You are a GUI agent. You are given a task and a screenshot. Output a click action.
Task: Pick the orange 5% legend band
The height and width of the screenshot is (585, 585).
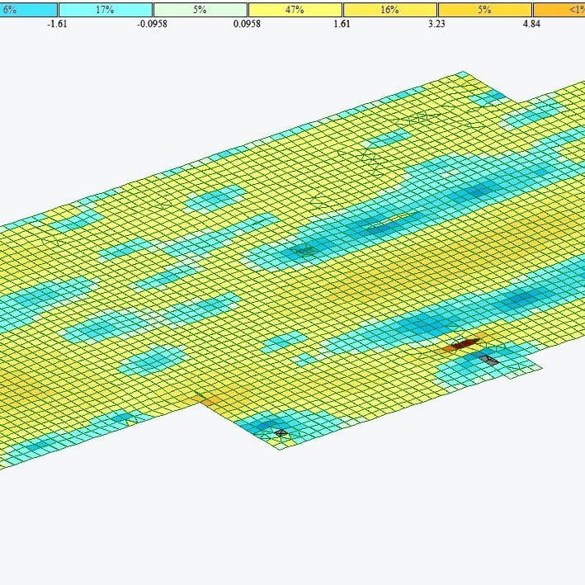point(484,10)
